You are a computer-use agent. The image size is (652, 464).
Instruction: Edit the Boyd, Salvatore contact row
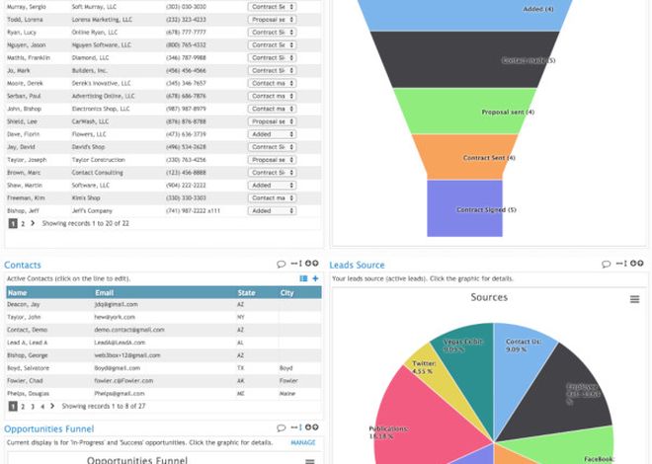coord(163,368)
